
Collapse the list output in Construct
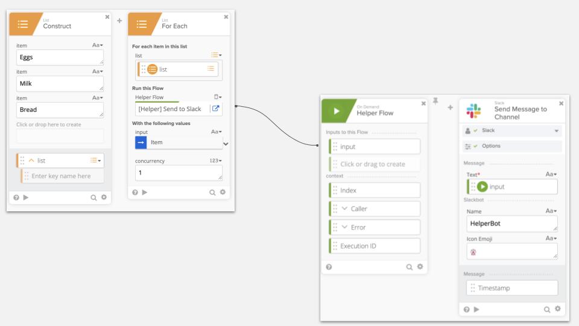pos(31,161)
